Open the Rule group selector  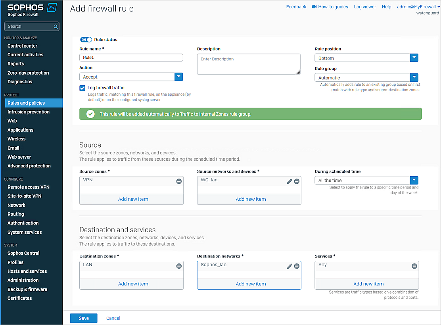[414, 77]
